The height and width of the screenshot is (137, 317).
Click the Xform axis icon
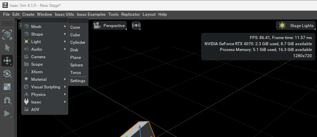pyautogui.click(x=26, y=72)
